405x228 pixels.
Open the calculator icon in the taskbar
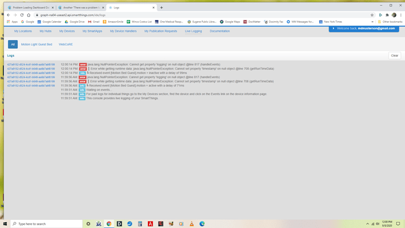pyautogui.click(x=140, y=224)
